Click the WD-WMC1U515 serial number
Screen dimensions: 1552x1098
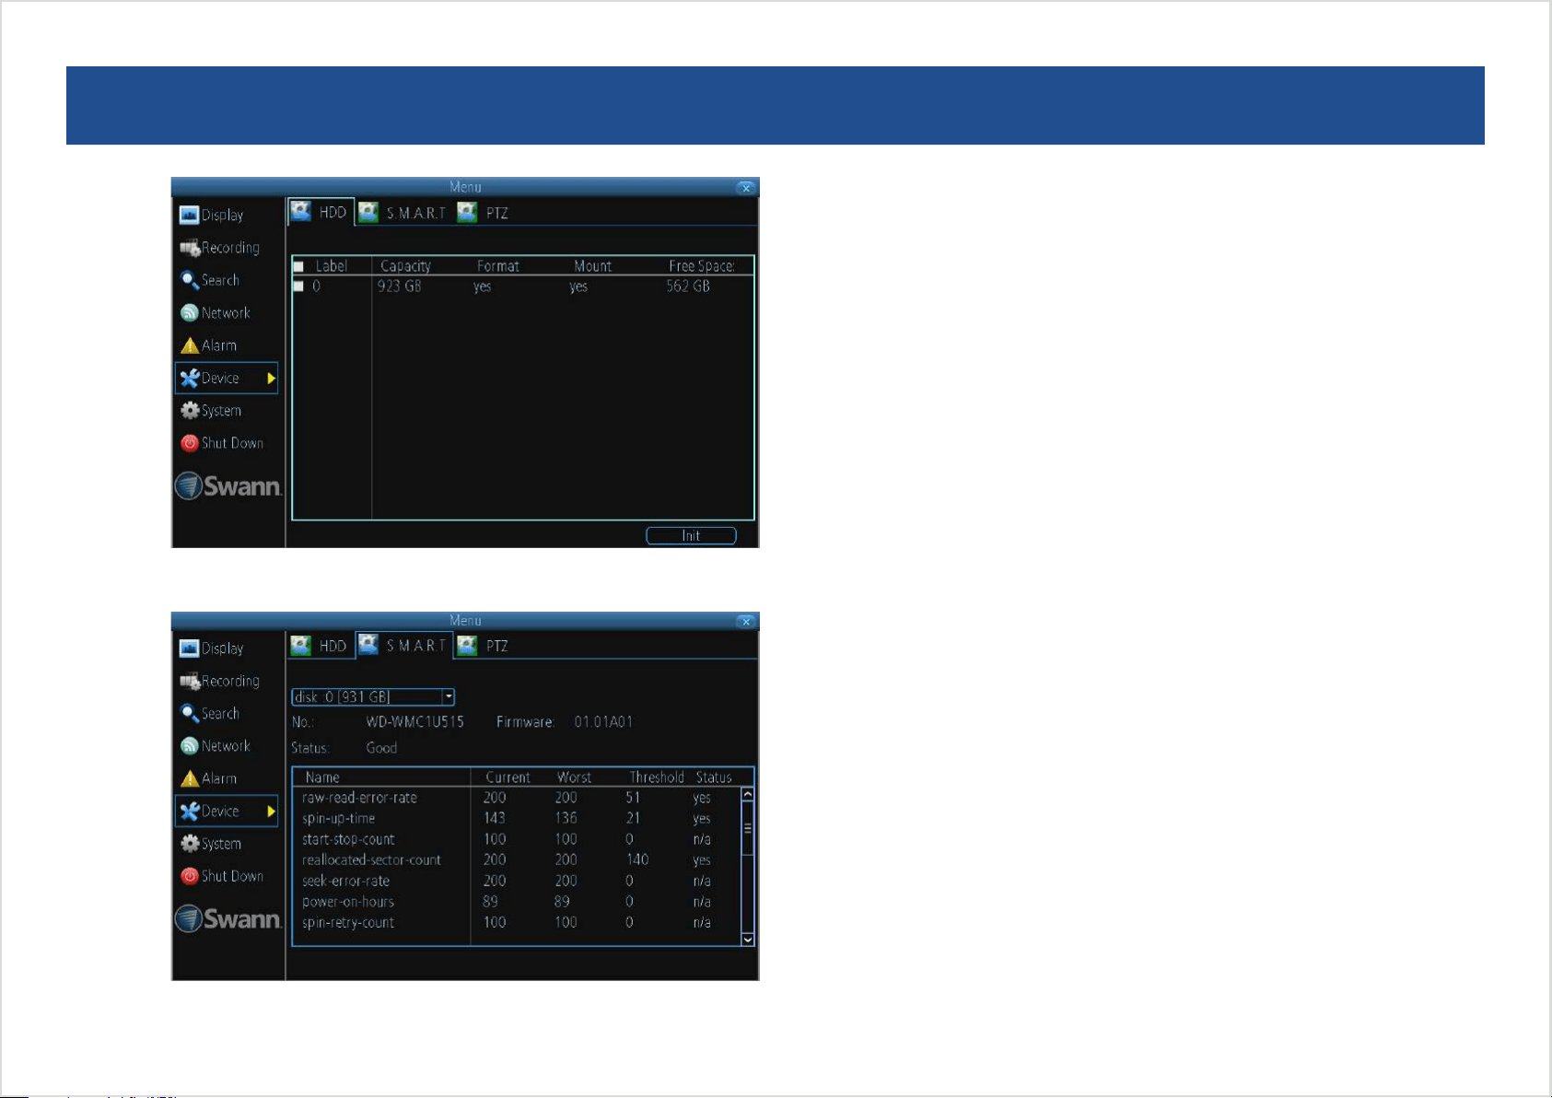[x=414, y=722]
